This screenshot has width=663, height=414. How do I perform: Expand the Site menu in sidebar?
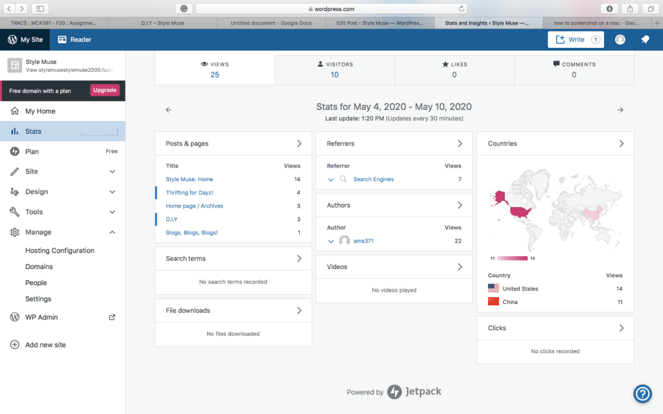point(112,171)
